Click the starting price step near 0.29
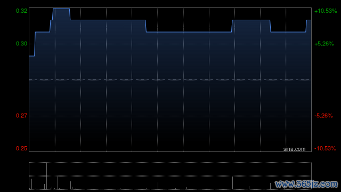Image resolution: width=341 pixels, height=192 pixels. [32, 56]
